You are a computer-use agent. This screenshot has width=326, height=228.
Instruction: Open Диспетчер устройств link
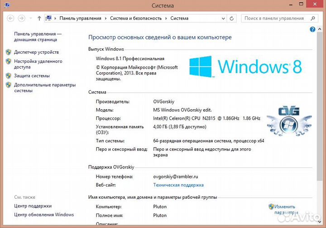(x=36, y=52)
